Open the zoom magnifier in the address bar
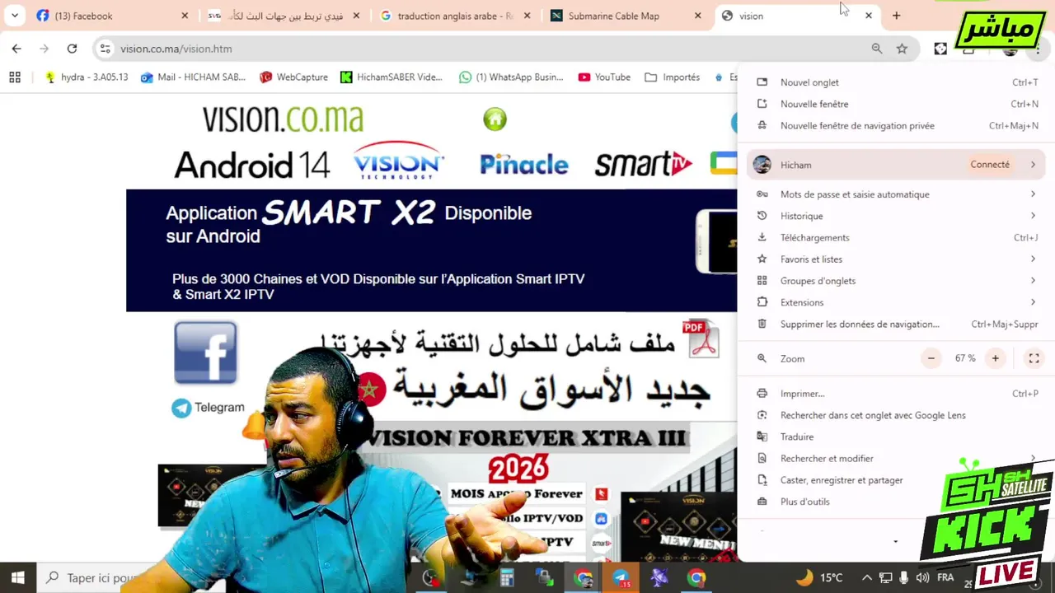Viewport: 1055px width, 593px height. pyautogui.click(x=877, y=49)
